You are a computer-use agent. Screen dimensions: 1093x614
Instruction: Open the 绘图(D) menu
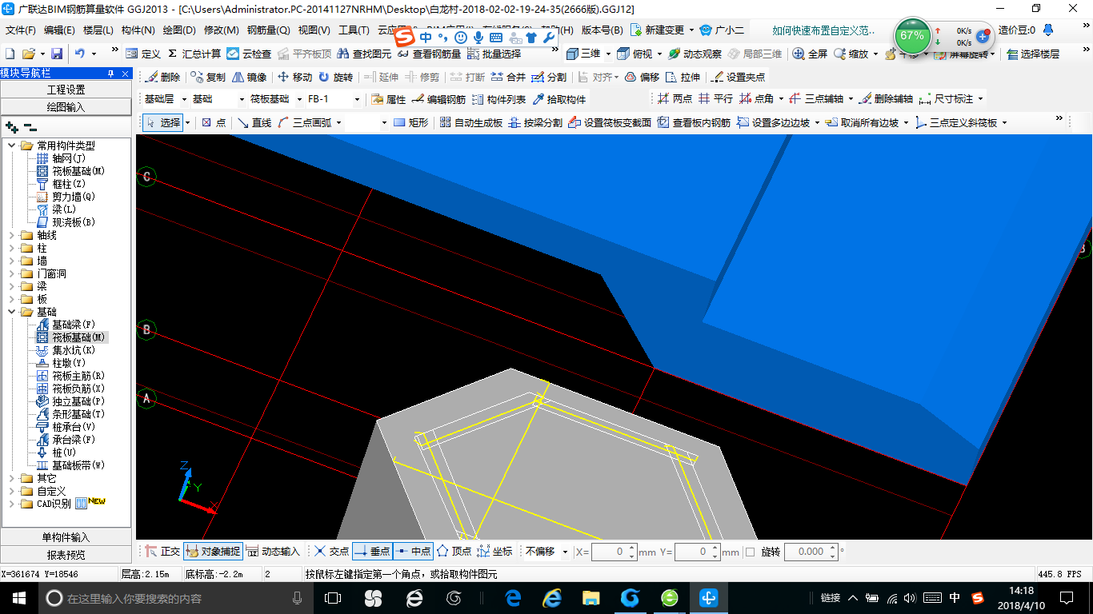[x=179, y=30]
